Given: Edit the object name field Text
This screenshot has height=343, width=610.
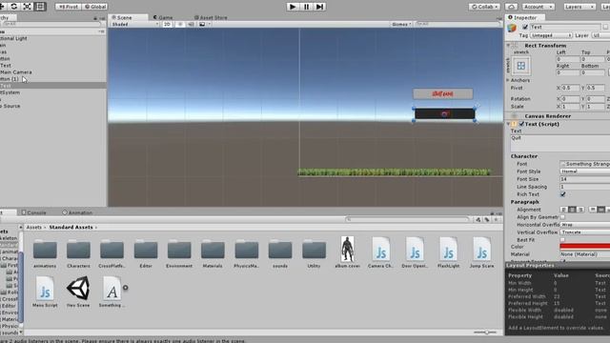Looking at the screenshot, I should pyautogui.click(x=565, y=27).
